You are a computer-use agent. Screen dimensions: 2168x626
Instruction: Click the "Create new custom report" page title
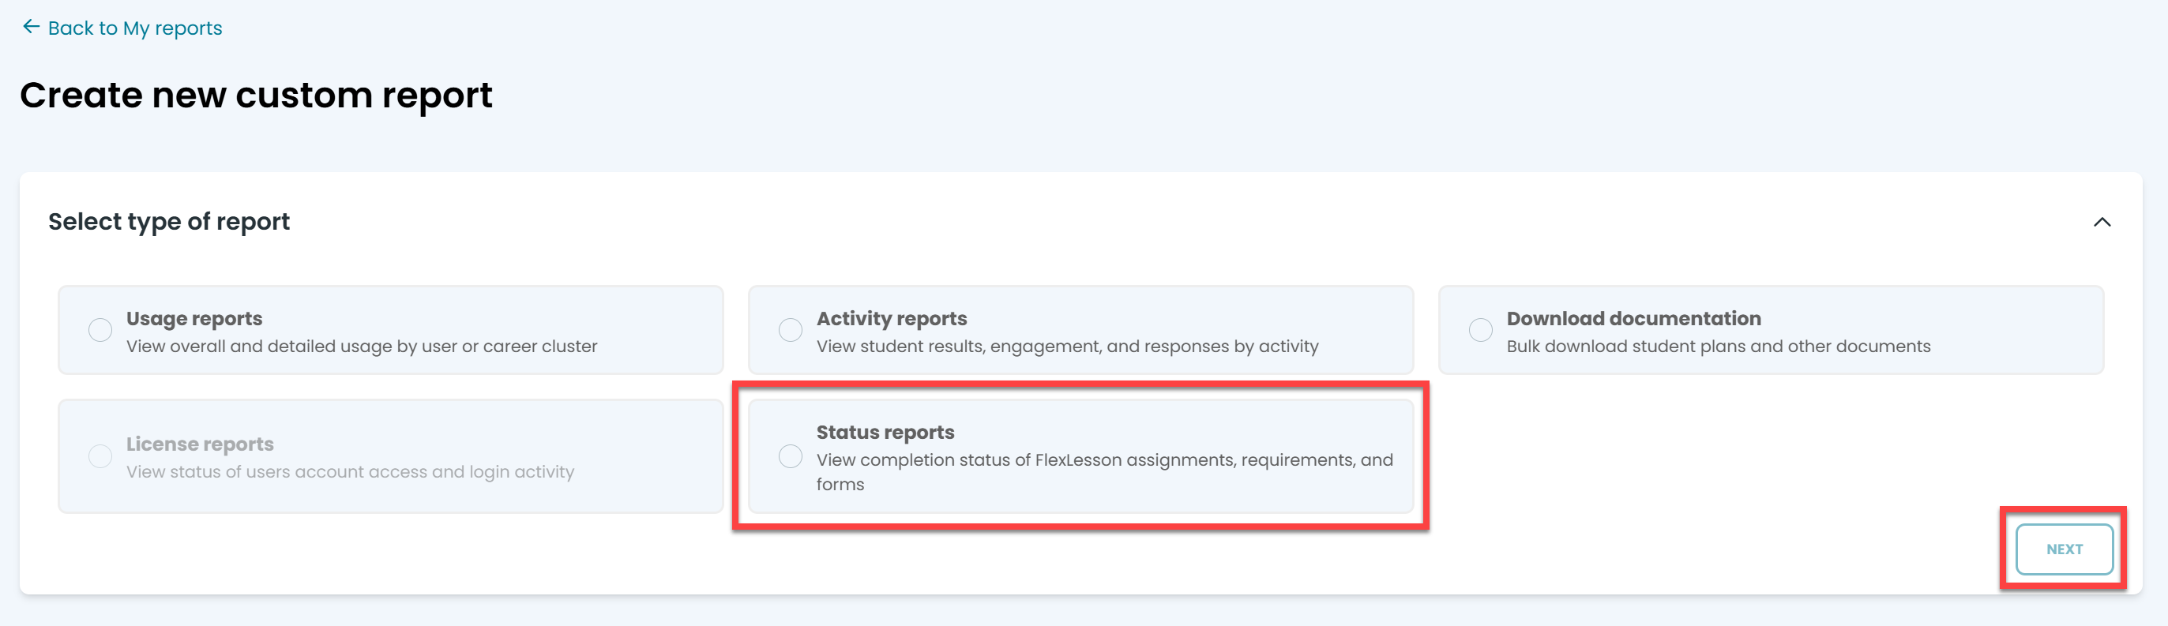coord(256,95)
